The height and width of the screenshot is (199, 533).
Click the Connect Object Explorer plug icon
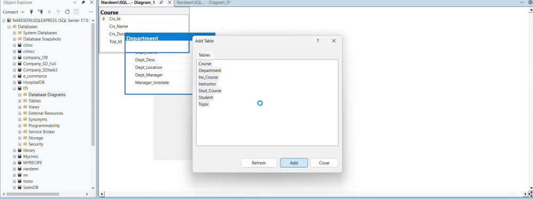click(x=31, y=12)
